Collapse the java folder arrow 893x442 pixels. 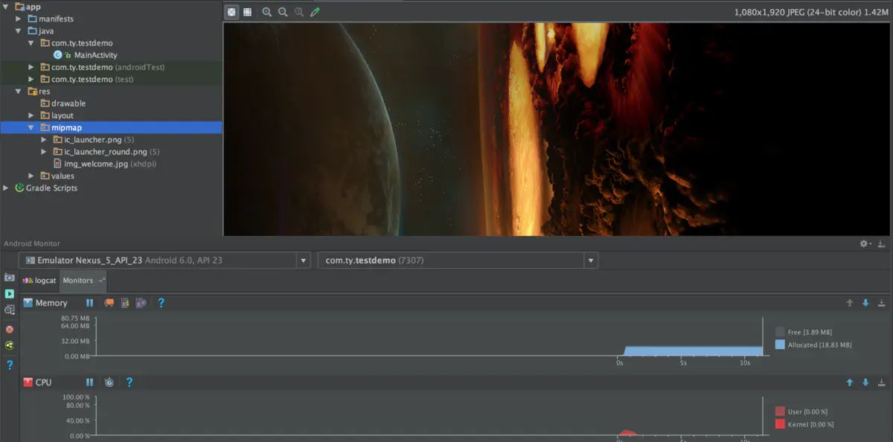19,31
